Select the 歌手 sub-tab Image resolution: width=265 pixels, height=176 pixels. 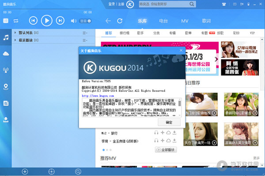(x=140, y=33)
